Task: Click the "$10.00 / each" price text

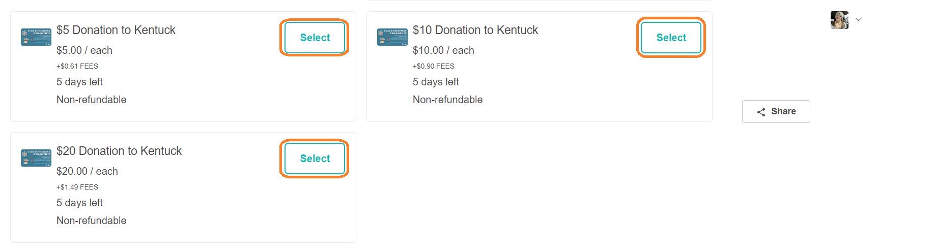Action: coord(443,50)
